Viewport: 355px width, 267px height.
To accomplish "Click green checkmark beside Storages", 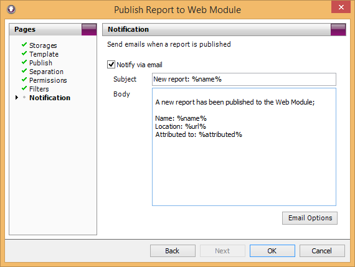I will tap(24, 45).
